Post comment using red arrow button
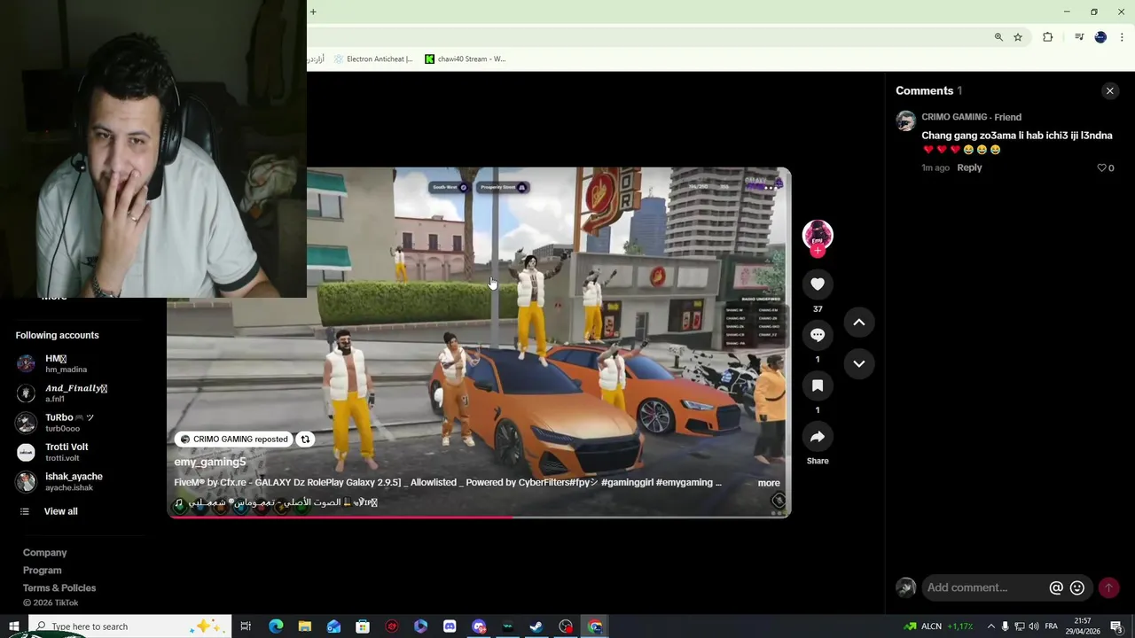The width and height of the screenshot is (1135, 638). tap(1108, 587)
